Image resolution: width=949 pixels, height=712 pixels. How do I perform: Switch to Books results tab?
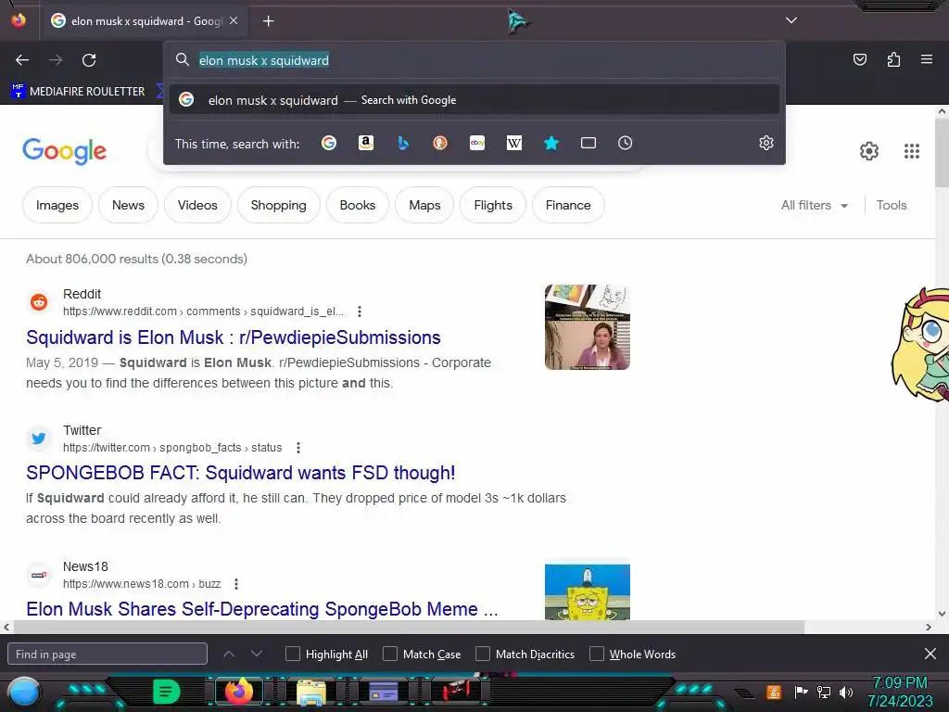click(357, 205)
